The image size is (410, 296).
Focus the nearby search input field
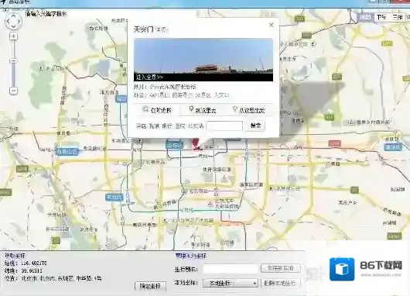point(224,126)
